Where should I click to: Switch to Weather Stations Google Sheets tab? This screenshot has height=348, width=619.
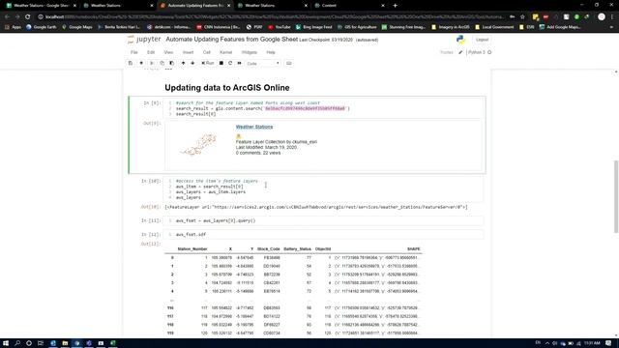pyautogui.click(x=41, y=6)
